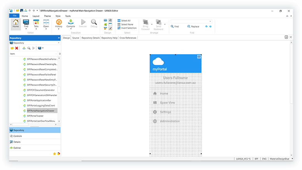Select BPFPortalApplicationBar in the repository list
The image size is (302, 170).
click(x=39, y=100)
